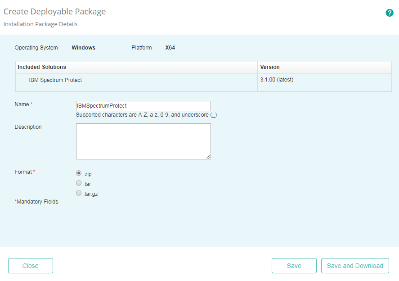Select the .tar.gz format option
Image resolution: width=399 pixels, height=281 pixels.
(x=78, y=193)
